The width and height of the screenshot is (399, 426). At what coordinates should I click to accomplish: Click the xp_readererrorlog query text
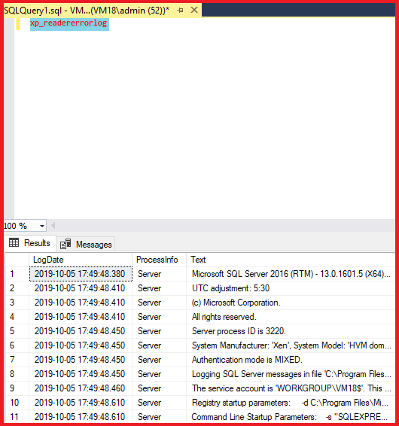coord(69,23)
